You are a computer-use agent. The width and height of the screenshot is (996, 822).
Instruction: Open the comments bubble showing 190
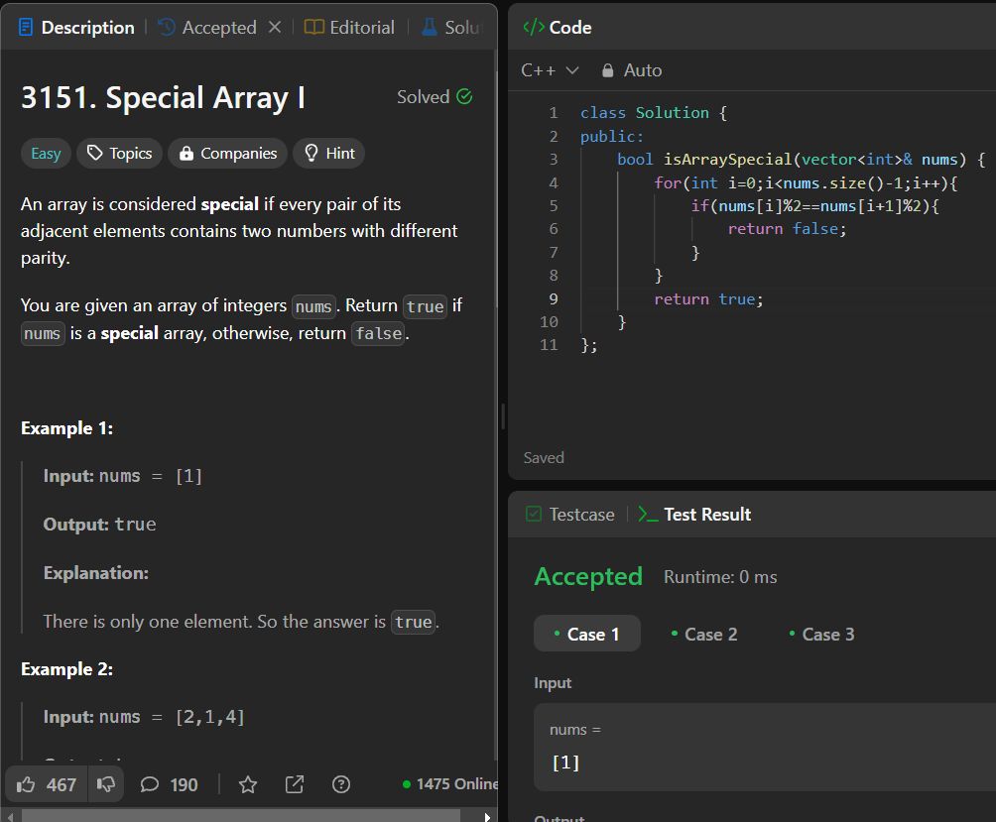coord(169,784)
